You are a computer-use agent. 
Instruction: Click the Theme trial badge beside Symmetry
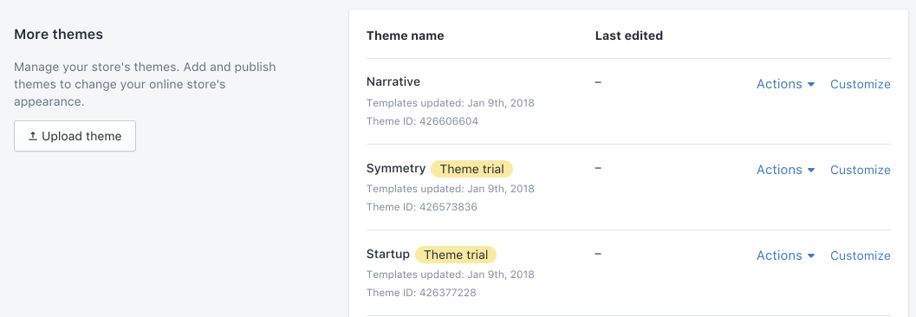coord(471,169)
